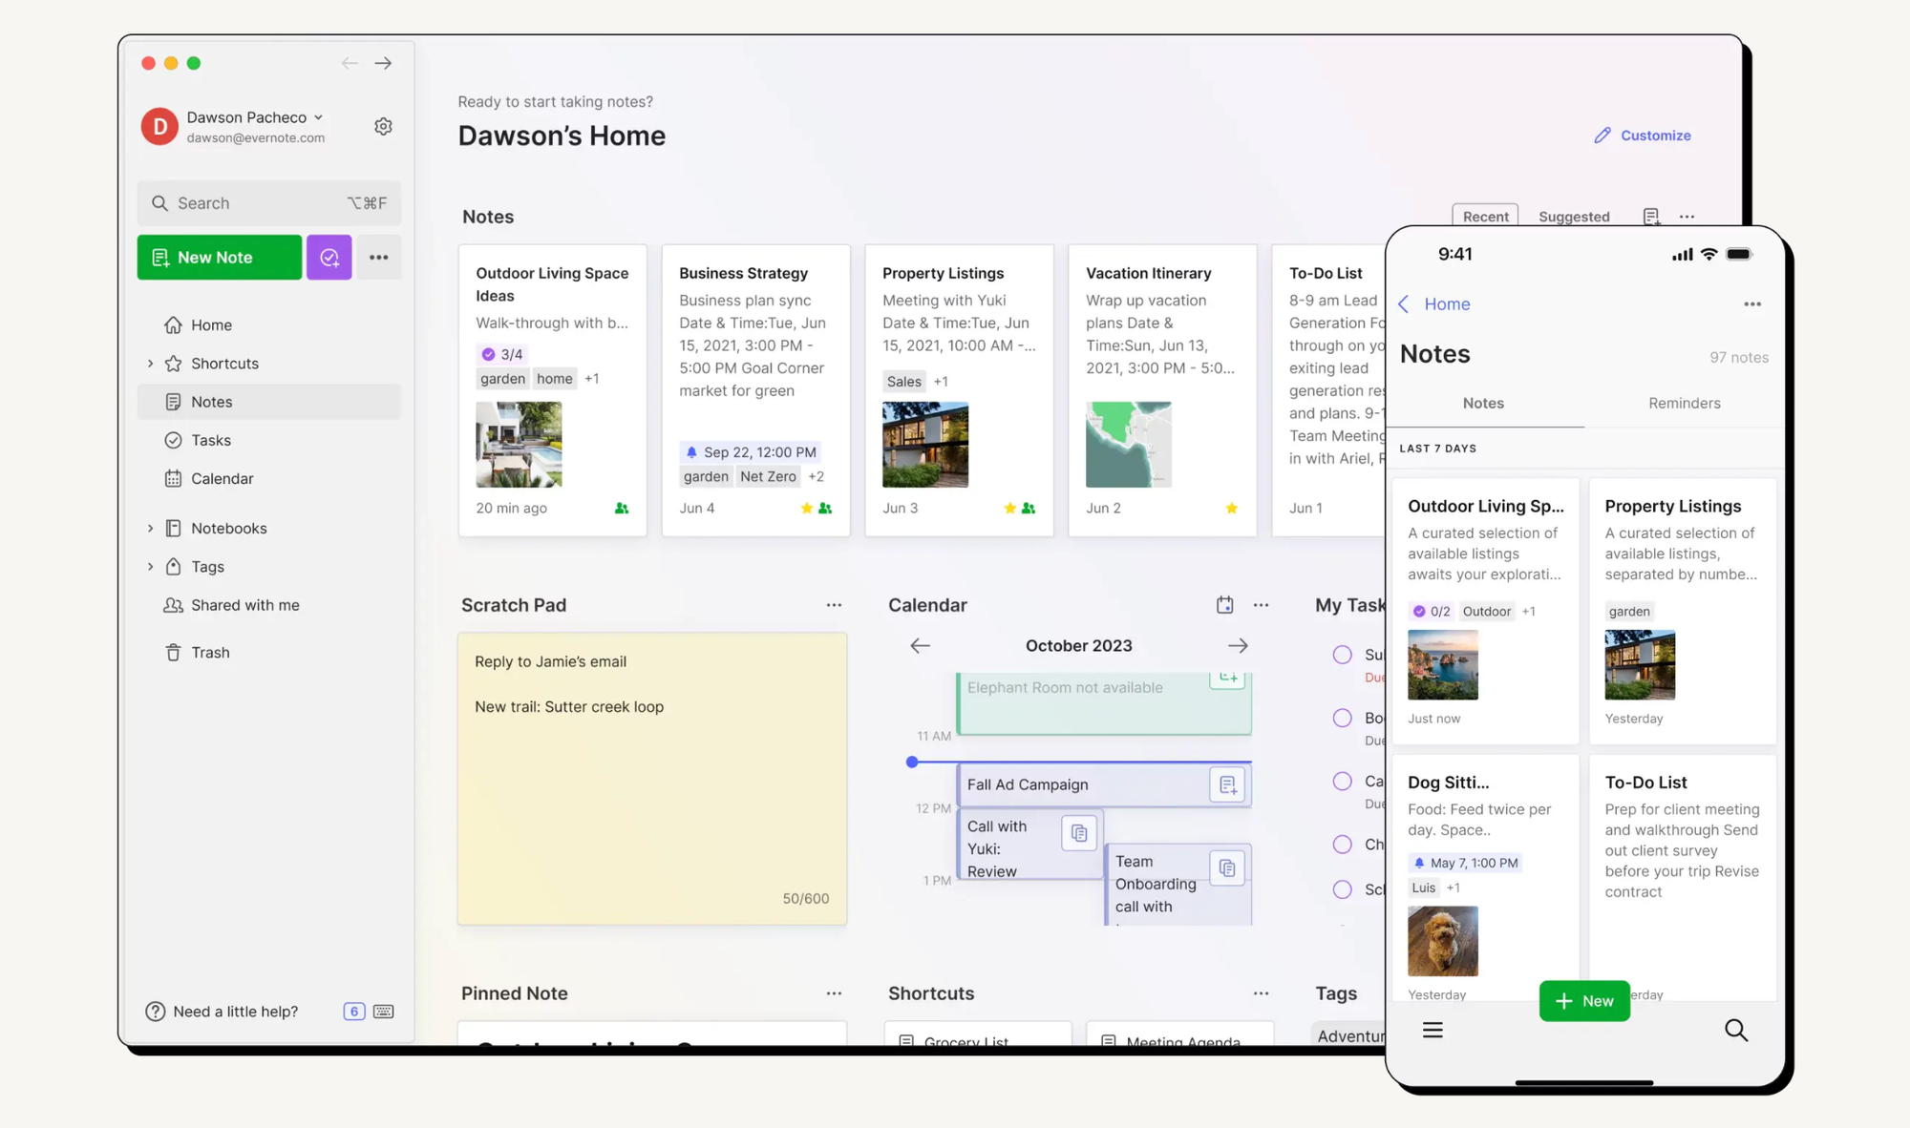Screen dimensions: 1910x1128
Task: Click the calendar add-event icon in Calendar widget
Action: point(1224,604)
